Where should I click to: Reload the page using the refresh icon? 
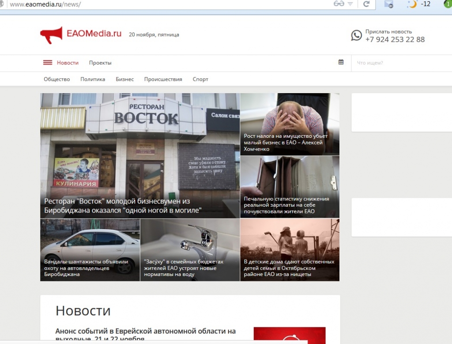click(x=366, y=4)
